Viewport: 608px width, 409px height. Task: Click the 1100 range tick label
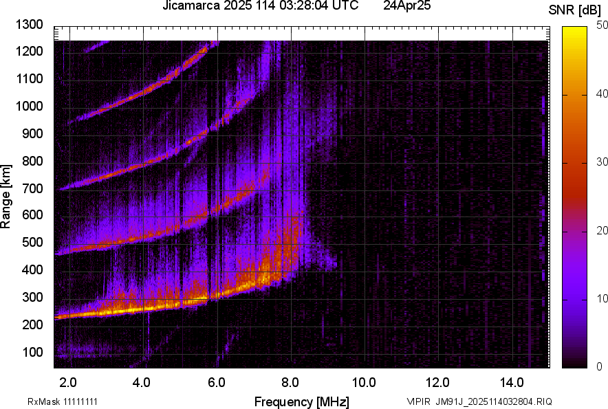29,78
